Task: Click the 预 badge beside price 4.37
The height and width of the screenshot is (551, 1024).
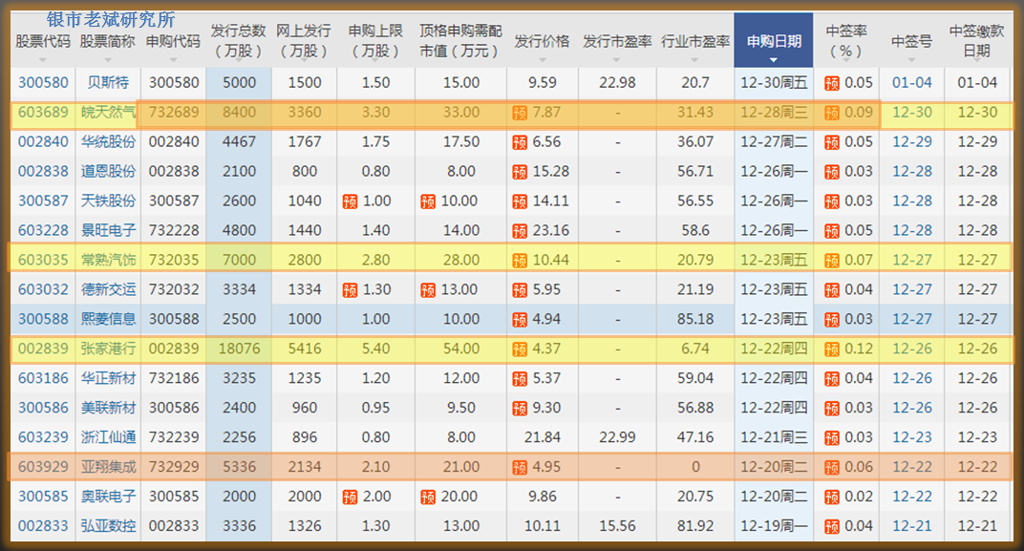Action: [x=520, y=350]
